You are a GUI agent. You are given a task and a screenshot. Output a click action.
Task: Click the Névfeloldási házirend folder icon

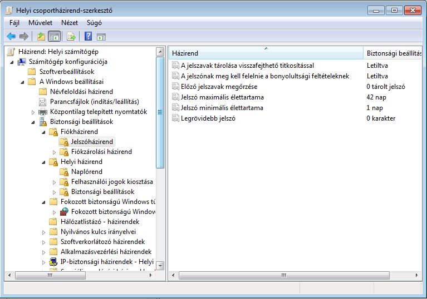pos(43,92)
